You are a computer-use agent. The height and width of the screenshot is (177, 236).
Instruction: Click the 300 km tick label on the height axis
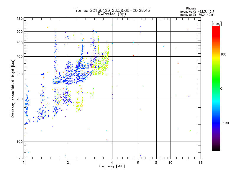pos(19,74)
